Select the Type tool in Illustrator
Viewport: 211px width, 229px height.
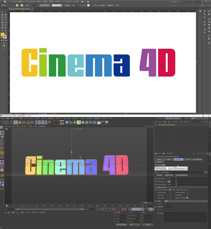coord(2,20)
